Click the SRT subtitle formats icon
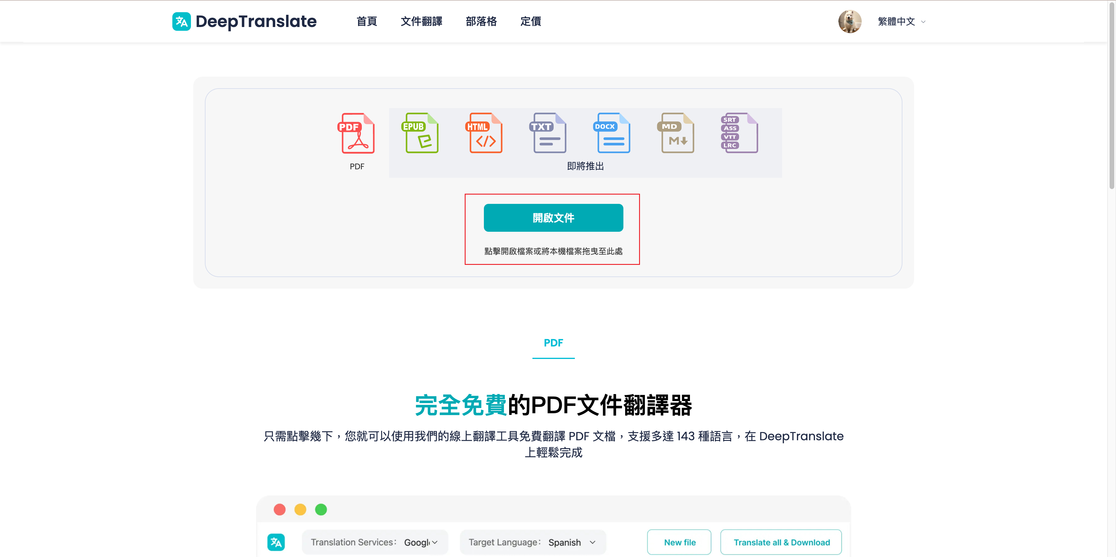Screen dimensions: 1116x557 tap(739, 133)
